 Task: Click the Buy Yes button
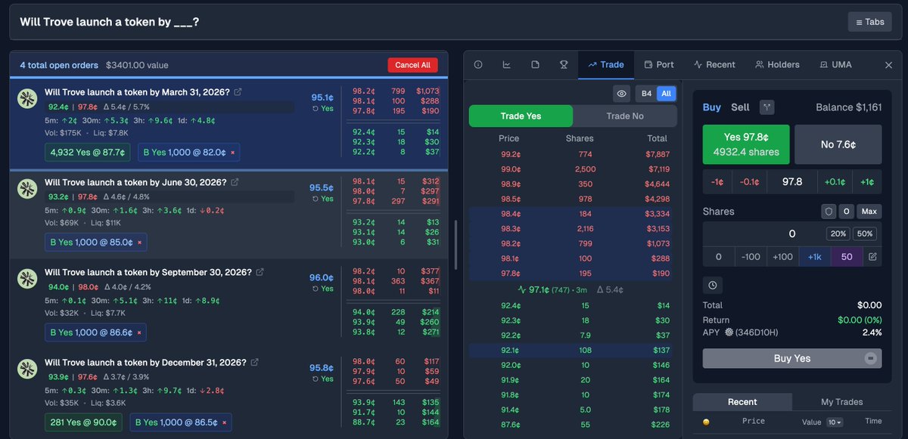792,358
